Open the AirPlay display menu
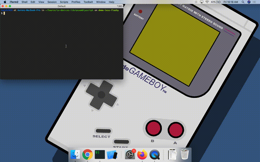The width and height of the screenshot is (260, 162). click(x=202, y=2)
